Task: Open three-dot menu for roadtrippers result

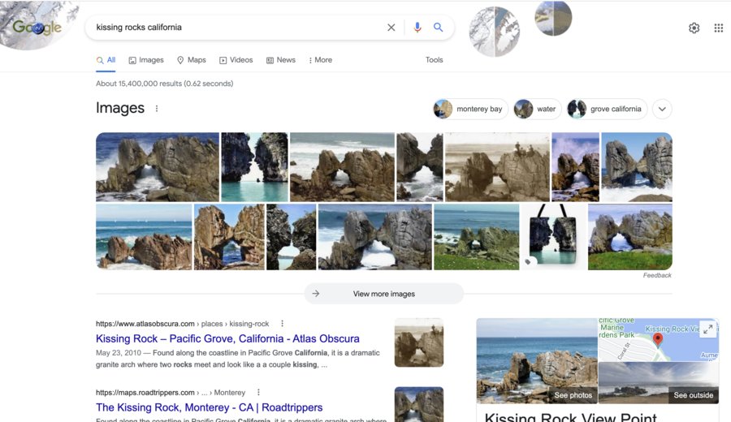Action: tap(258, 392)
